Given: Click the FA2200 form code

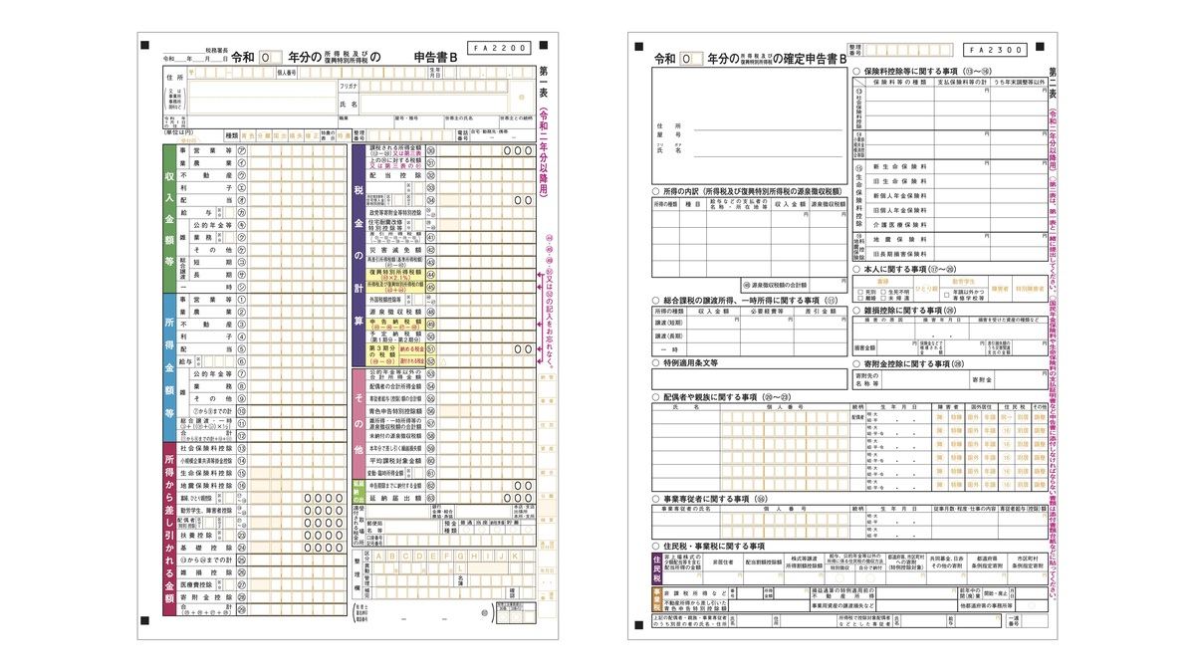Looking at the screenshot, I should point(501,47).
